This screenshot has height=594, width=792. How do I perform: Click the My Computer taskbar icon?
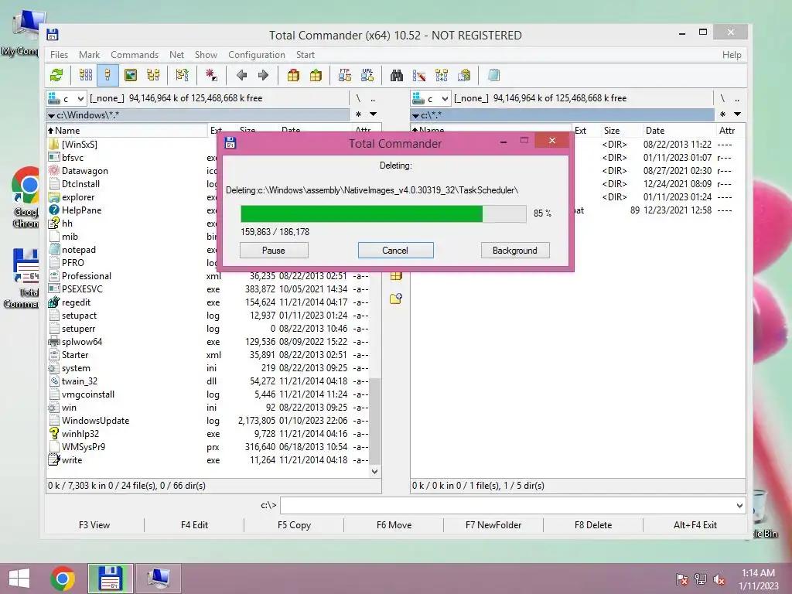pos(158,579)
